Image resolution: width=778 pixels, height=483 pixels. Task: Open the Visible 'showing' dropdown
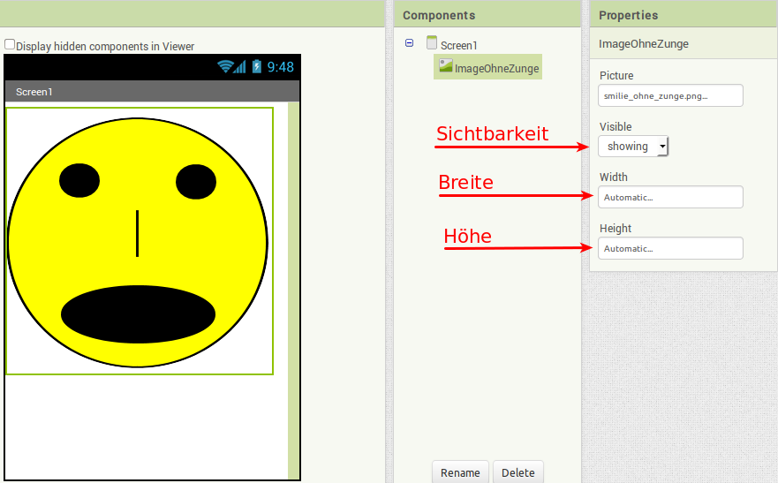[x=633, y=147]
